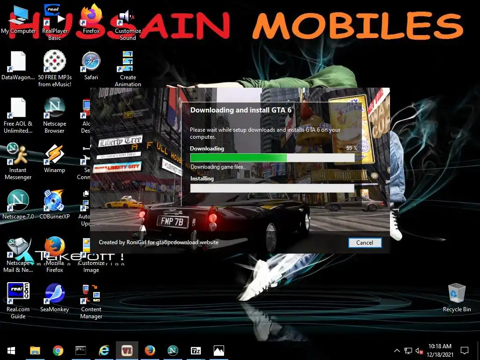This screenshot has width=480, height=360.
Task: Launch Winamp from the desktop
Action: (54, 158)
